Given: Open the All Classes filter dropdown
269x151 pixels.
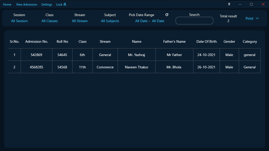Looking at the screenshot, I should point(50,21).
